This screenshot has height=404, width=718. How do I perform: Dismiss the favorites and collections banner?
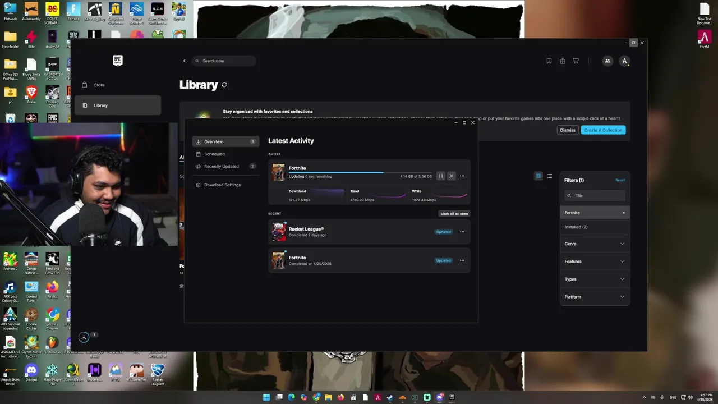[x=568, y=130]
